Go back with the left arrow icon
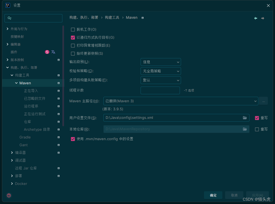 click(x=256, y=18)
